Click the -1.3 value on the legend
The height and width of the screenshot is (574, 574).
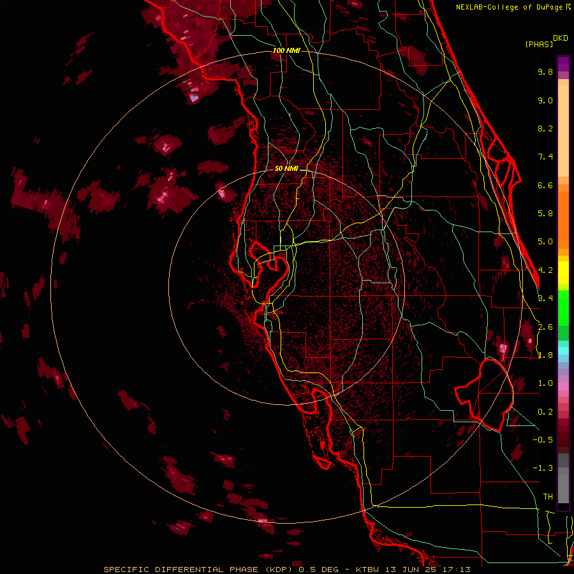click(543, 468)
